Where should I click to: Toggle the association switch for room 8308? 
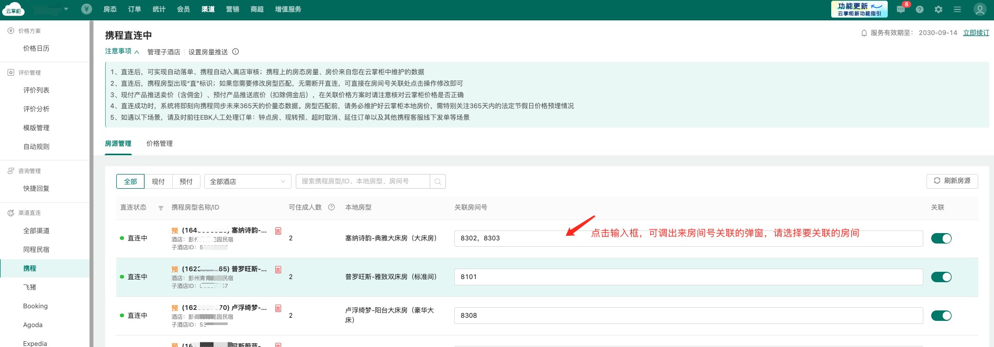[x=941, y=316]
